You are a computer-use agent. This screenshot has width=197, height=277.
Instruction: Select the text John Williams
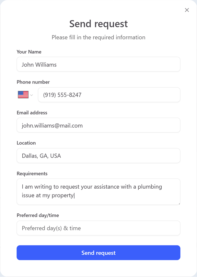pyautogui.click(x=40, y=64)
